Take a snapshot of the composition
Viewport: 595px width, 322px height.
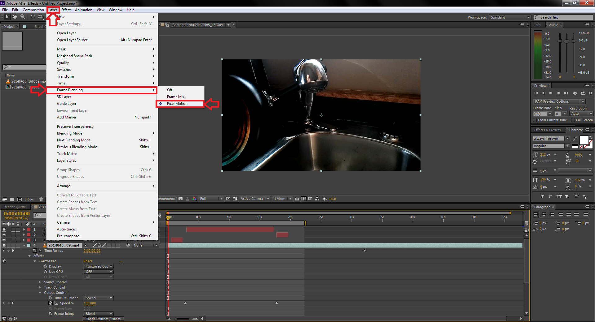click(x=181, y=199)
